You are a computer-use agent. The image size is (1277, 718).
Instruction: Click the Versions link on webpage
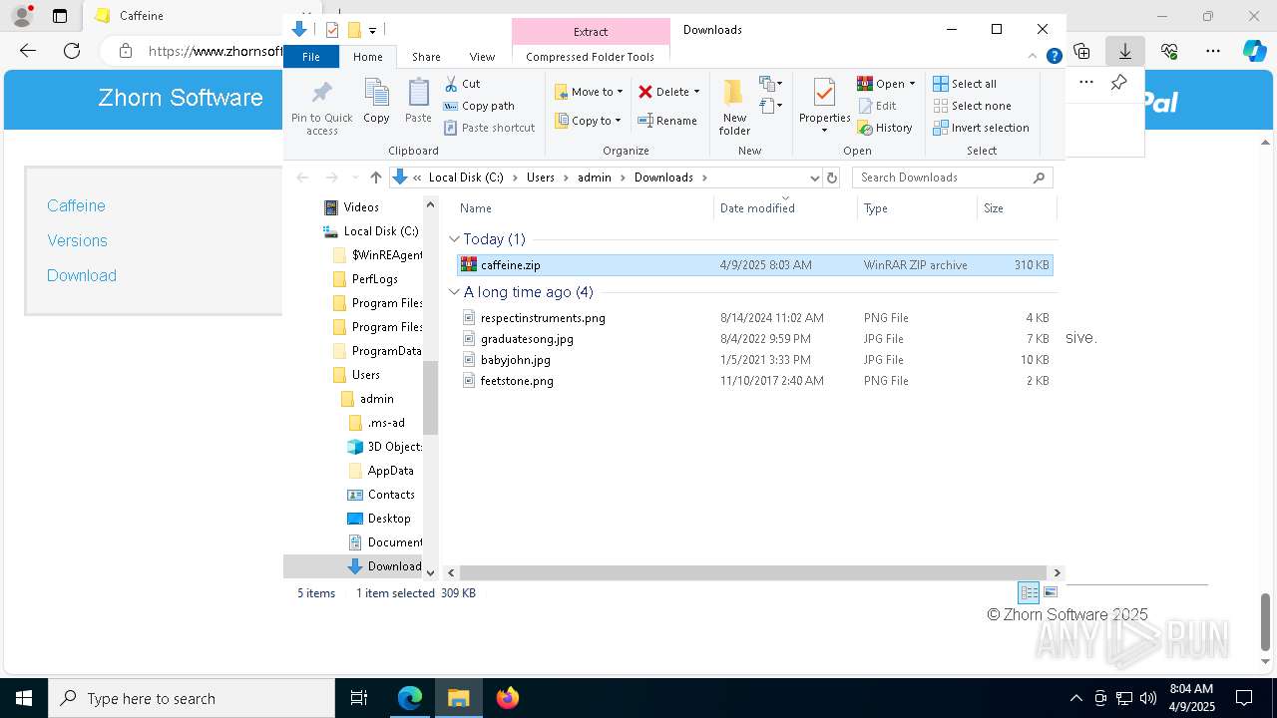(x=77, y=240)
